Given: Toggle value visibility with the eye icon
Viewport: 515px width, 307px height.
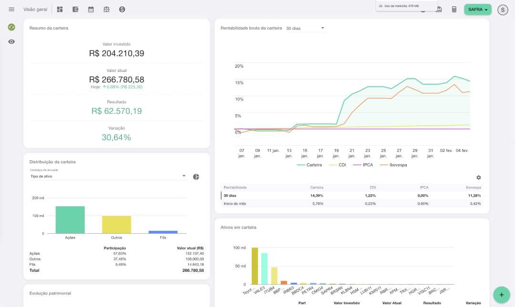Looking at the screenshot, I should [x=11, y=42].
